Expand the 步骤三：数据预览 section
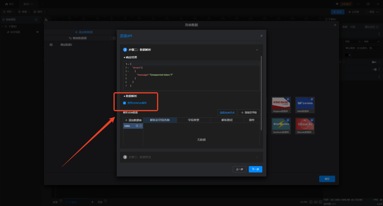 pyautogui.click(x=257, y=157)
